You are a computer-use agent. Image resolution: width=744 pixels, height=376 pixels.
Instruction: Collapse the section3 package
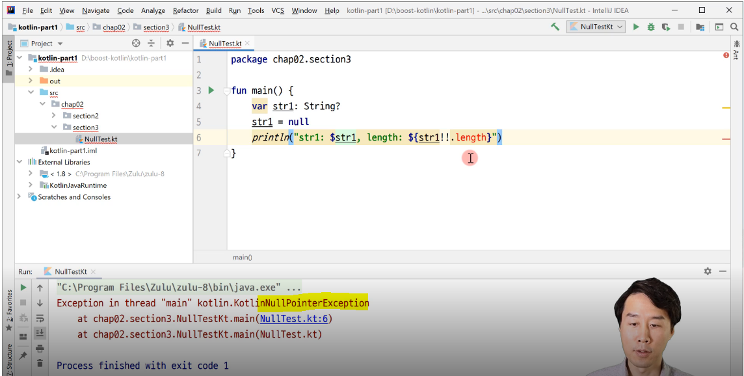click(x=53, y=128)
